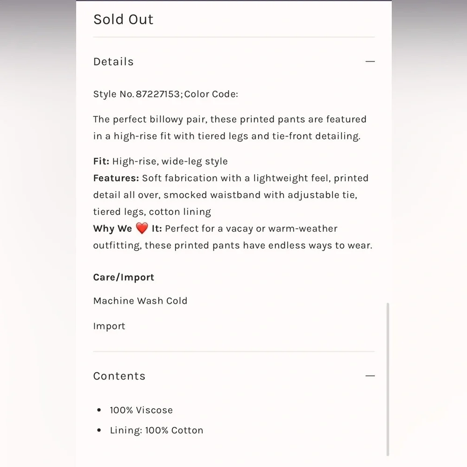Click the billowy pair description paragraph
The image size is (467, 467).
[x=230, y=127]
